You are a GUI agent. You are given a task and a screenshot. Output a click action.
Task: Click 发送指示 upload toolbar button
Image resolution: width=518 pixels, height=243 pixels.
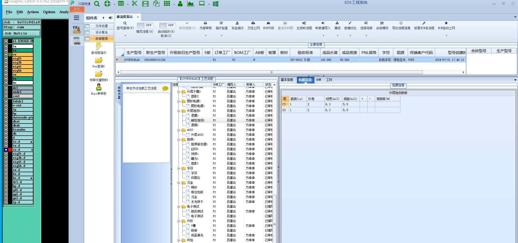tap(238, 26)
